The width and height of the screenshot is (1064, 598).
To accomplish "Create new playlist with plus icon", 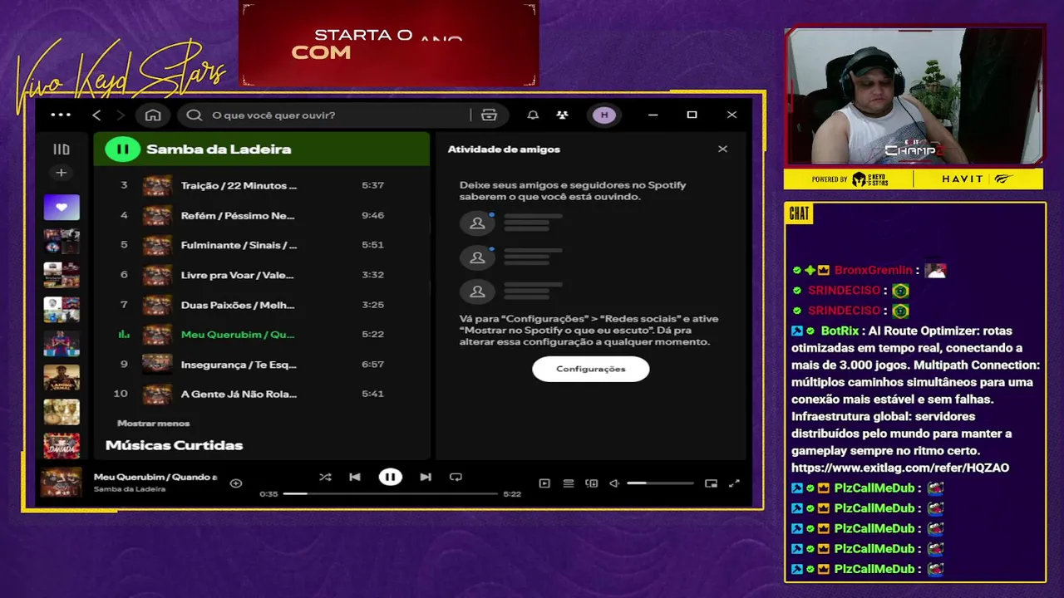I will pos(61,173).
